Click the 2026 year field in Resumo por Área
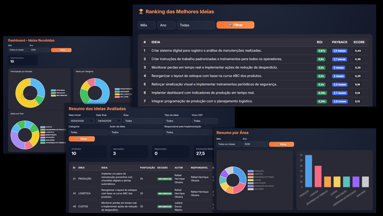Viewport: 383px width, 216px height. click(255, 144)
